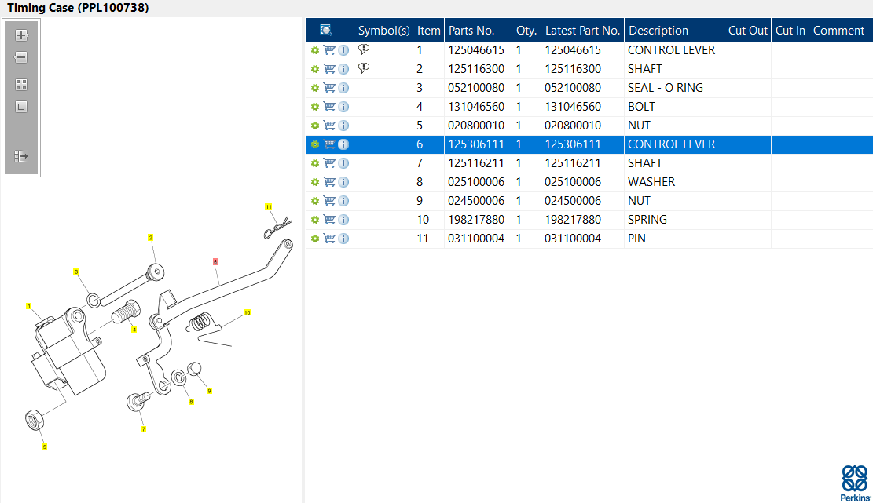Select the WASHER description cell
This screenshot has height=503, width=873.
coord(674,182)
